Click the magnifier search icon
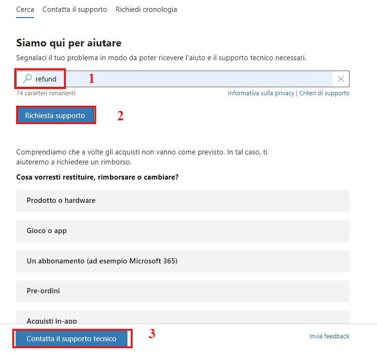 click(x=27, y=78)
